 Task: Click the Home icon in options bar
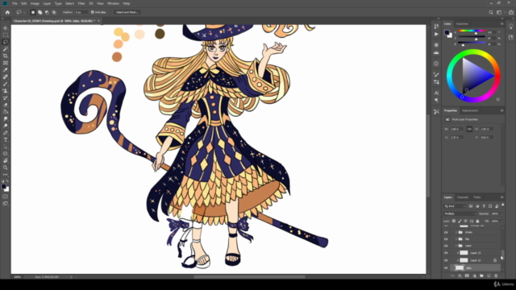click(x=7, y=12)
